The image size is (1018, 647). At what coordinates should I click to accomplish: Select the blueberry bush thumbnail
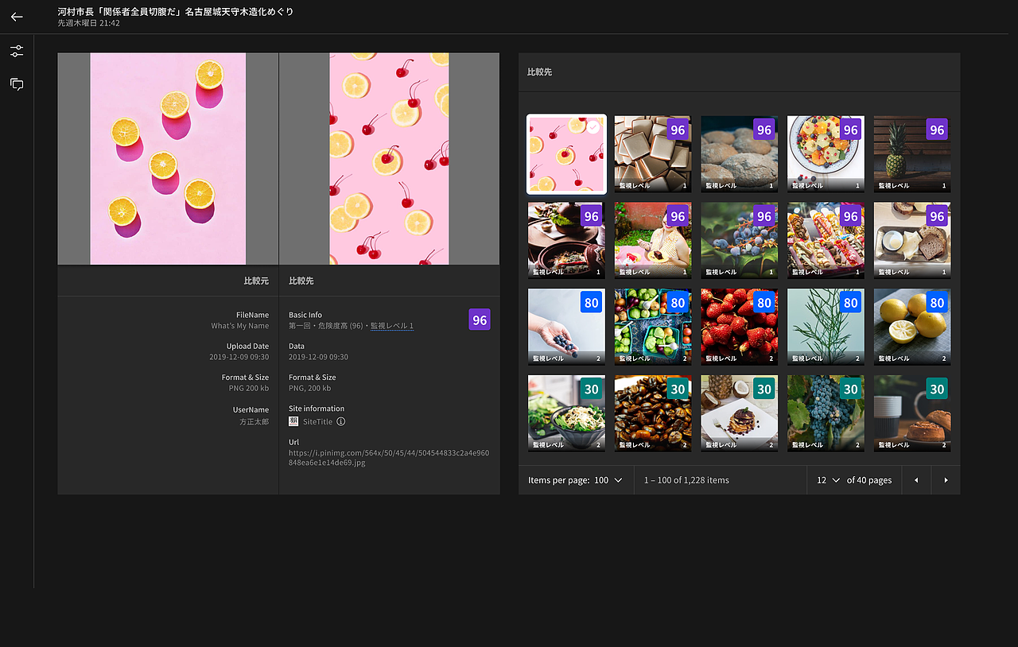click(x=740, y=240)
